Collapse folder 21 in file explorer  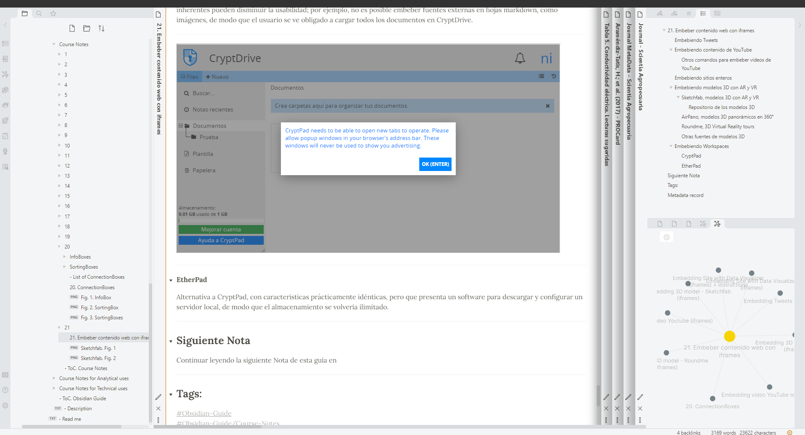59,327
